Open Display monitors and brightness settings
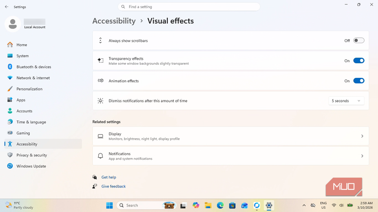This screenshot has width=378, height=212. (x=231, y=136)
